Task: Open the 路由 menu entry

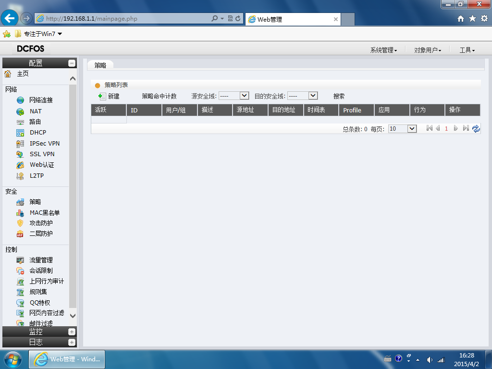Action: click(35, 122)
